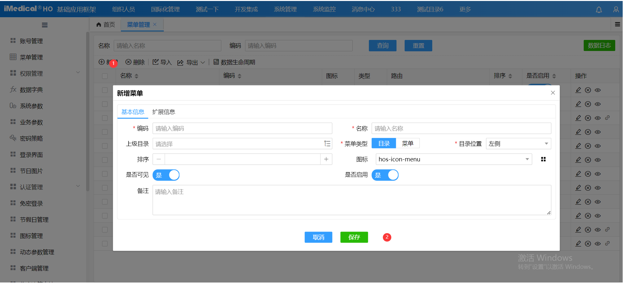Collapse sidebar with hamburger icon

[45, 25]
